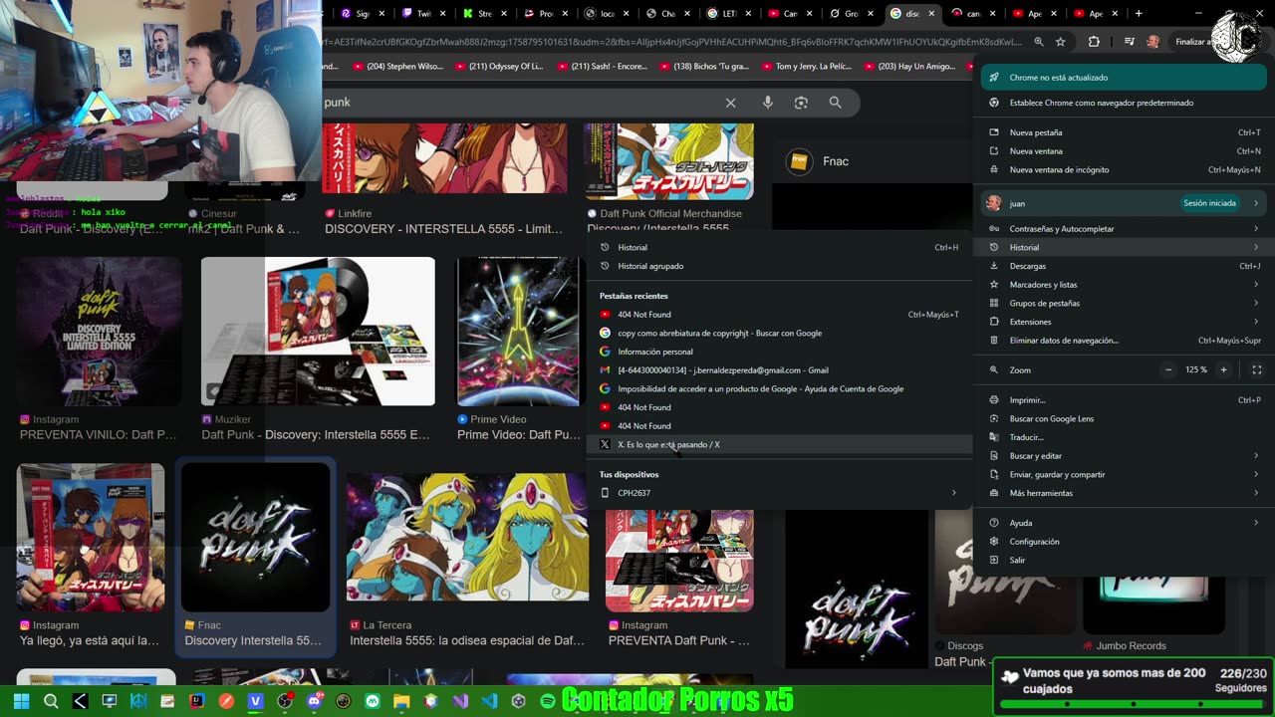Zoom in with the plus button
This screenshot has height=717, width=1275.
click(x=1224, y=369)
